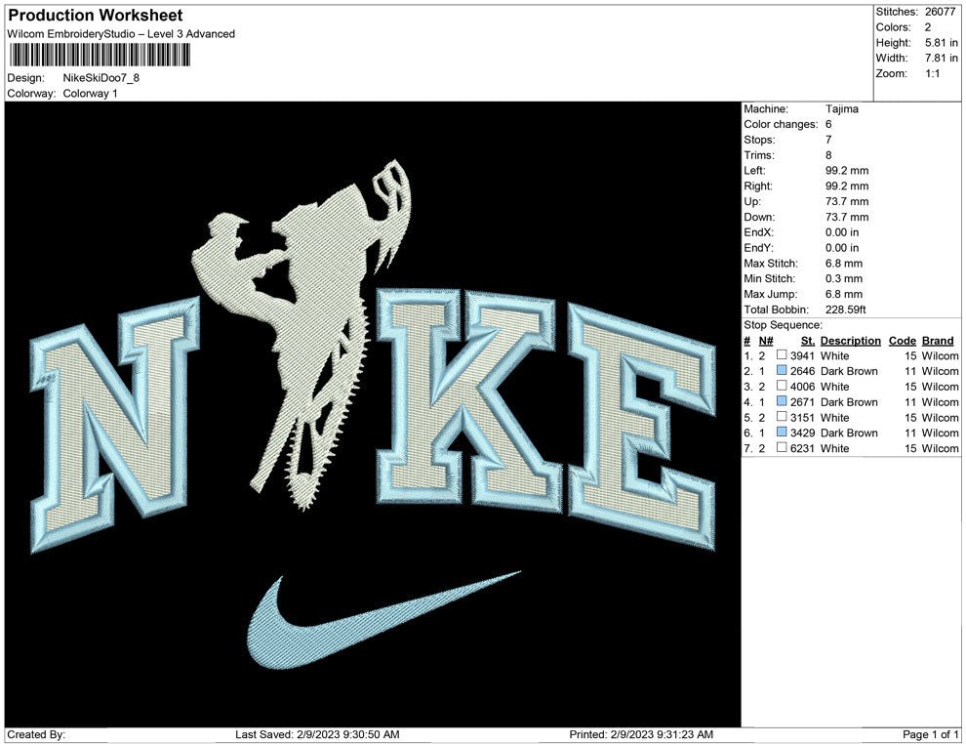The height and width of the screenshot is (744, 966).
Task: Click the Max Stitch label
Action: 770,264
